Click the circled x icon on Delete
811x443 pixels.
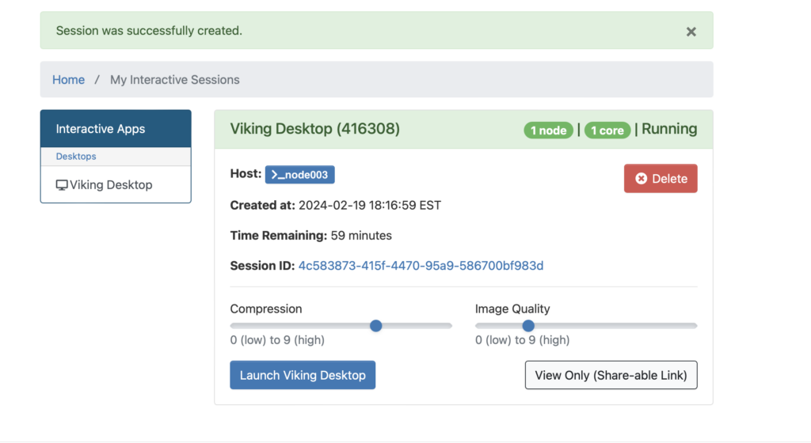point(642,179)
